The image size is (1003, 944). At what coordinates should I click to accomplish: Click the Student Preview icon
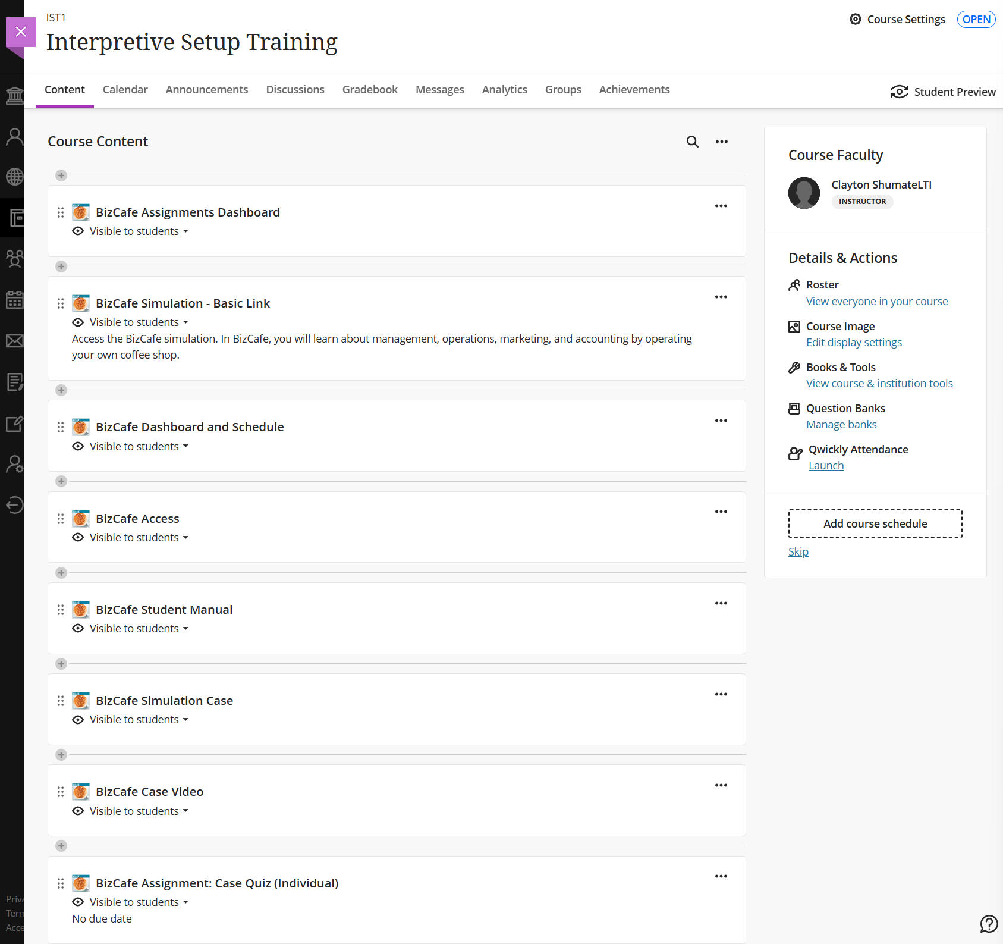click(x=899, y=92)
